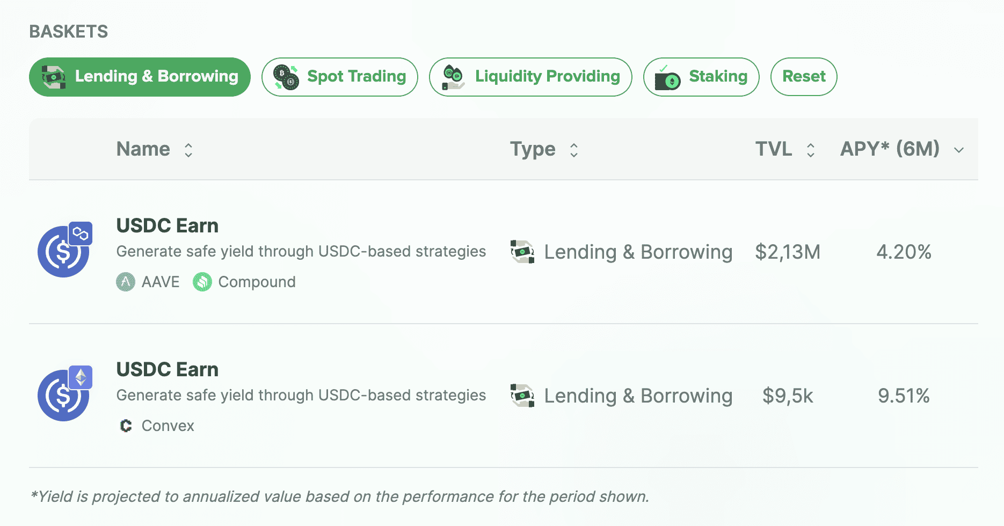Toggle the Lending & Borrowing filter off
The height and width of the screenshot is (526, 1004).
click(x=140, y=77)
